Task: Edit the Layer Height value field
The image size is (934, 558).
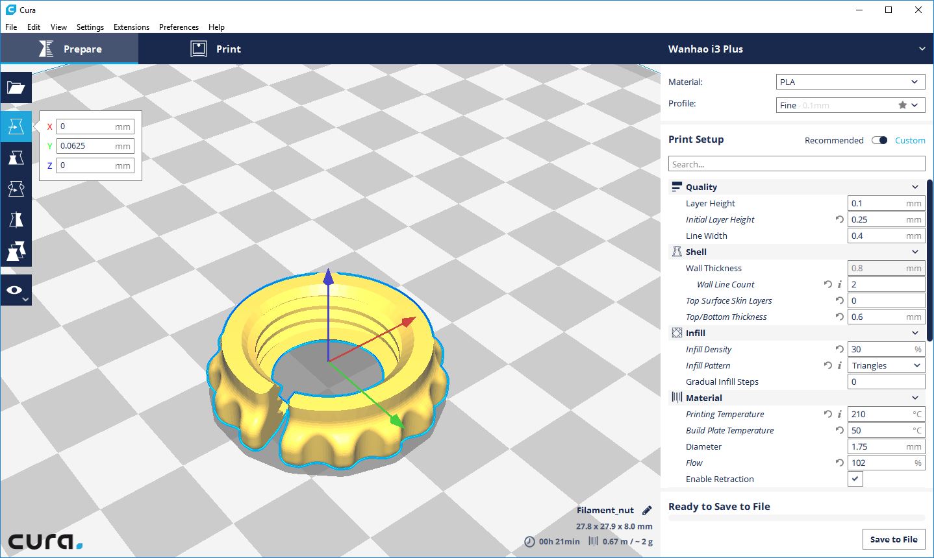Action: tap(887, 203)
